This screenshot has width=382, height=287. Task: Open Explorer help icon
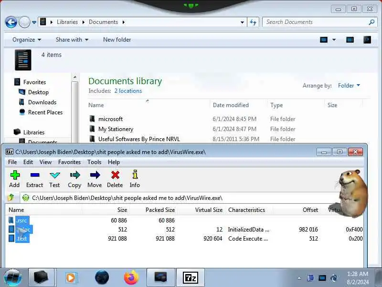(x=367, y=40)
